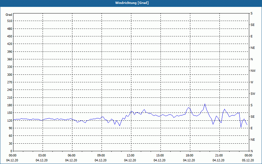Select the 150 tick label
262x164 pixels.
point(10,113)
